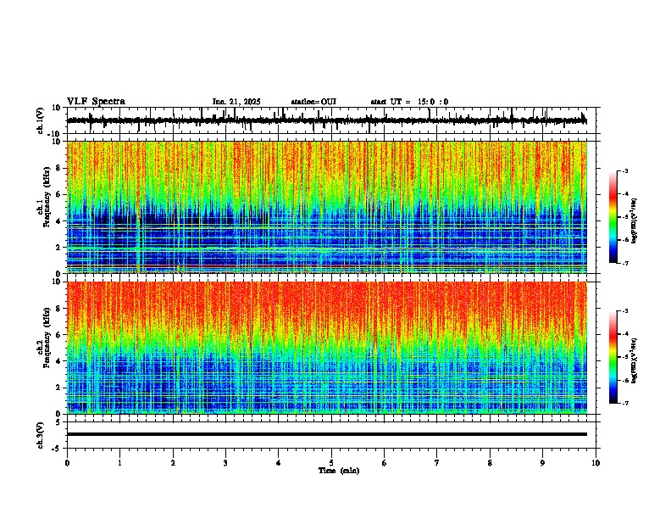Click time axis tick label "5"
671x519 pixels.
(331, 463)
